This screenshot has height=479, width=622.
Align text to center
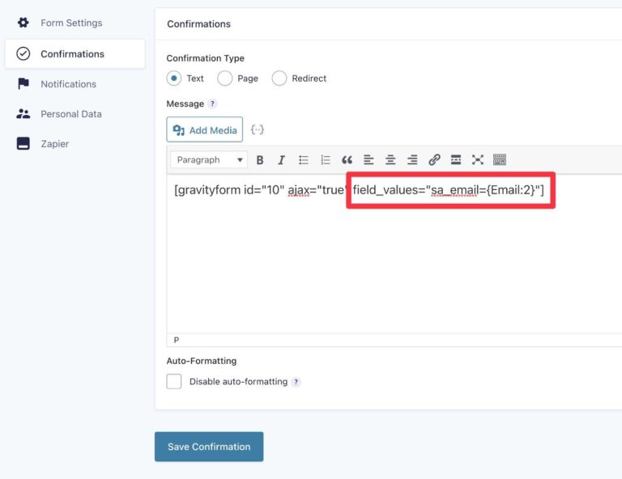390,160
